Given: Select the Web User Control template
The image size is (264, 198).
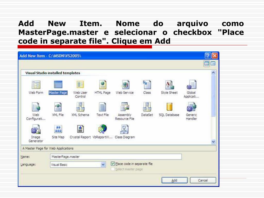Looking at the screenshot, I should click(80, 85).
